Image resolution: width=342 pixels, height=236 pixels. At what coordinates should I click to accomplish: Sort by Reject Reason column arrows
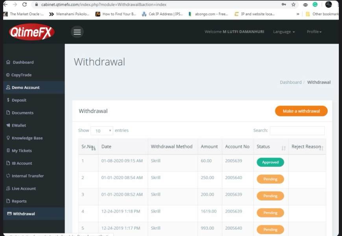(x=322, y=148)
